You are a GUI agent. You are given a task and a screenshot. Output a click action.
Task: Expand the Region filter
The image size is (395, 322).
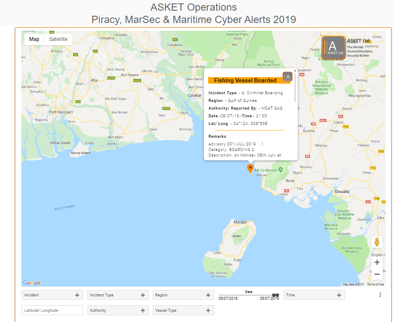coord(183,295)
